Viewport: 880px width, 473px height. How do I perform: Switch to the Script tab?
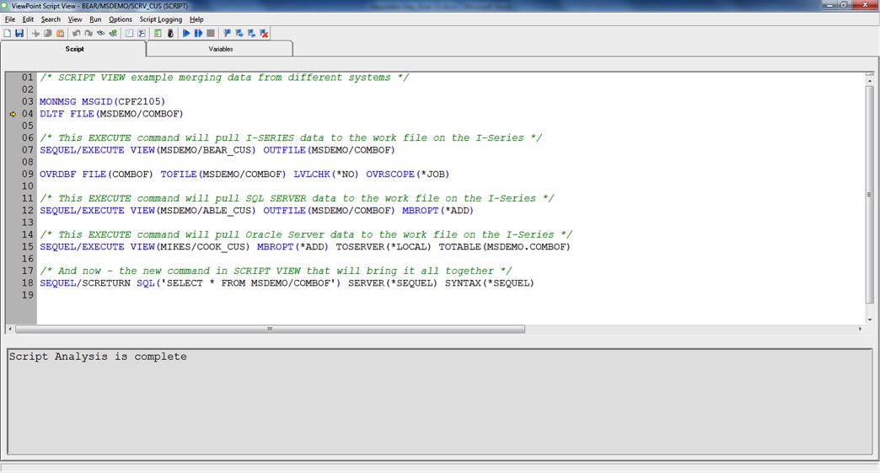click(x=74, y=49)
